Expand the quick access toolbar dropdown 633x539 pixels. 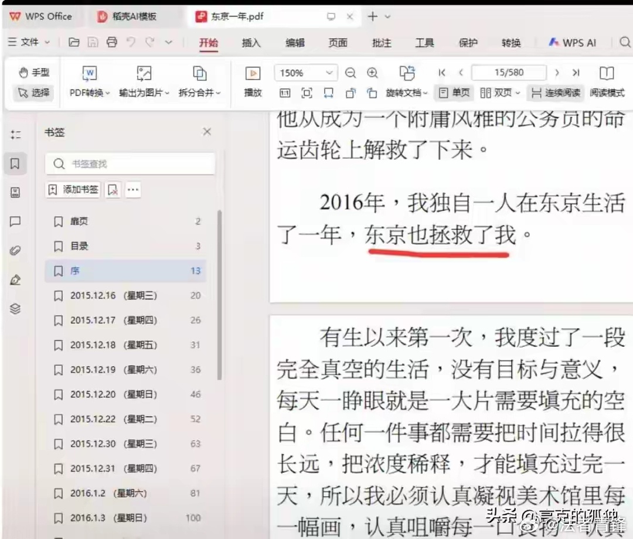coord(169,42)
